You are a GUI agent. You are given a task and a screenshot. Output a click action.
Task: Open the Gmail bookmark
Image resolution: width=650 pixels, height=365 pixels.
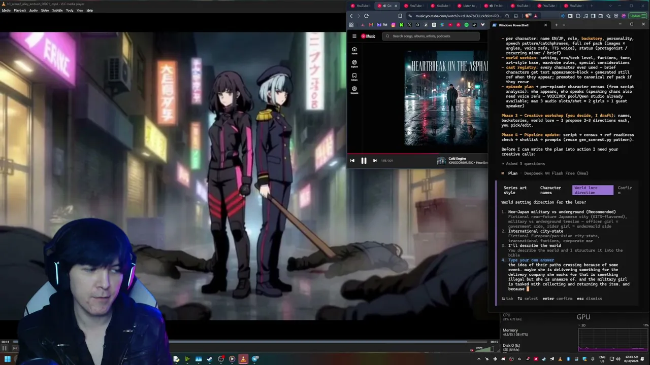point(370,25)
